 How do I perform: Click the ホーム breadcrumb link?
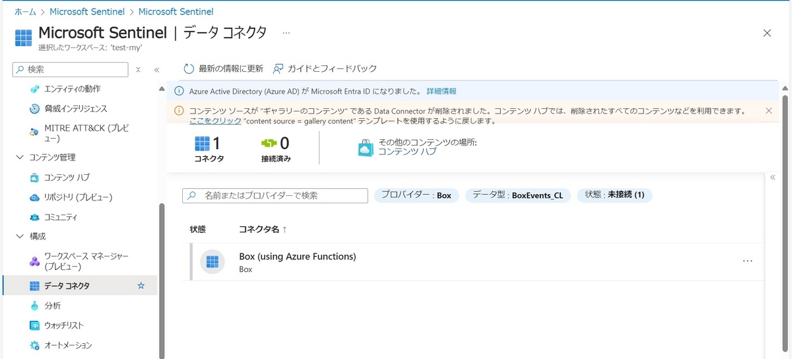click(x=25, y=12)
